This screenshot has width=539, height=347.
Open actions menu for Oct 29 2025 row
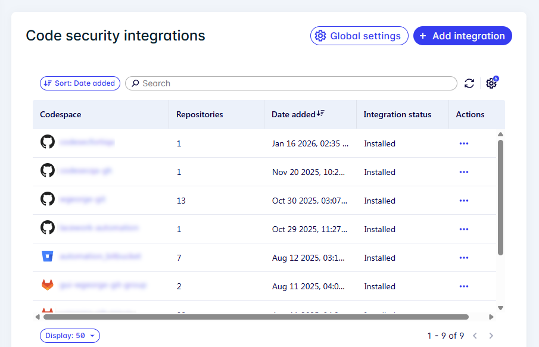464,229
